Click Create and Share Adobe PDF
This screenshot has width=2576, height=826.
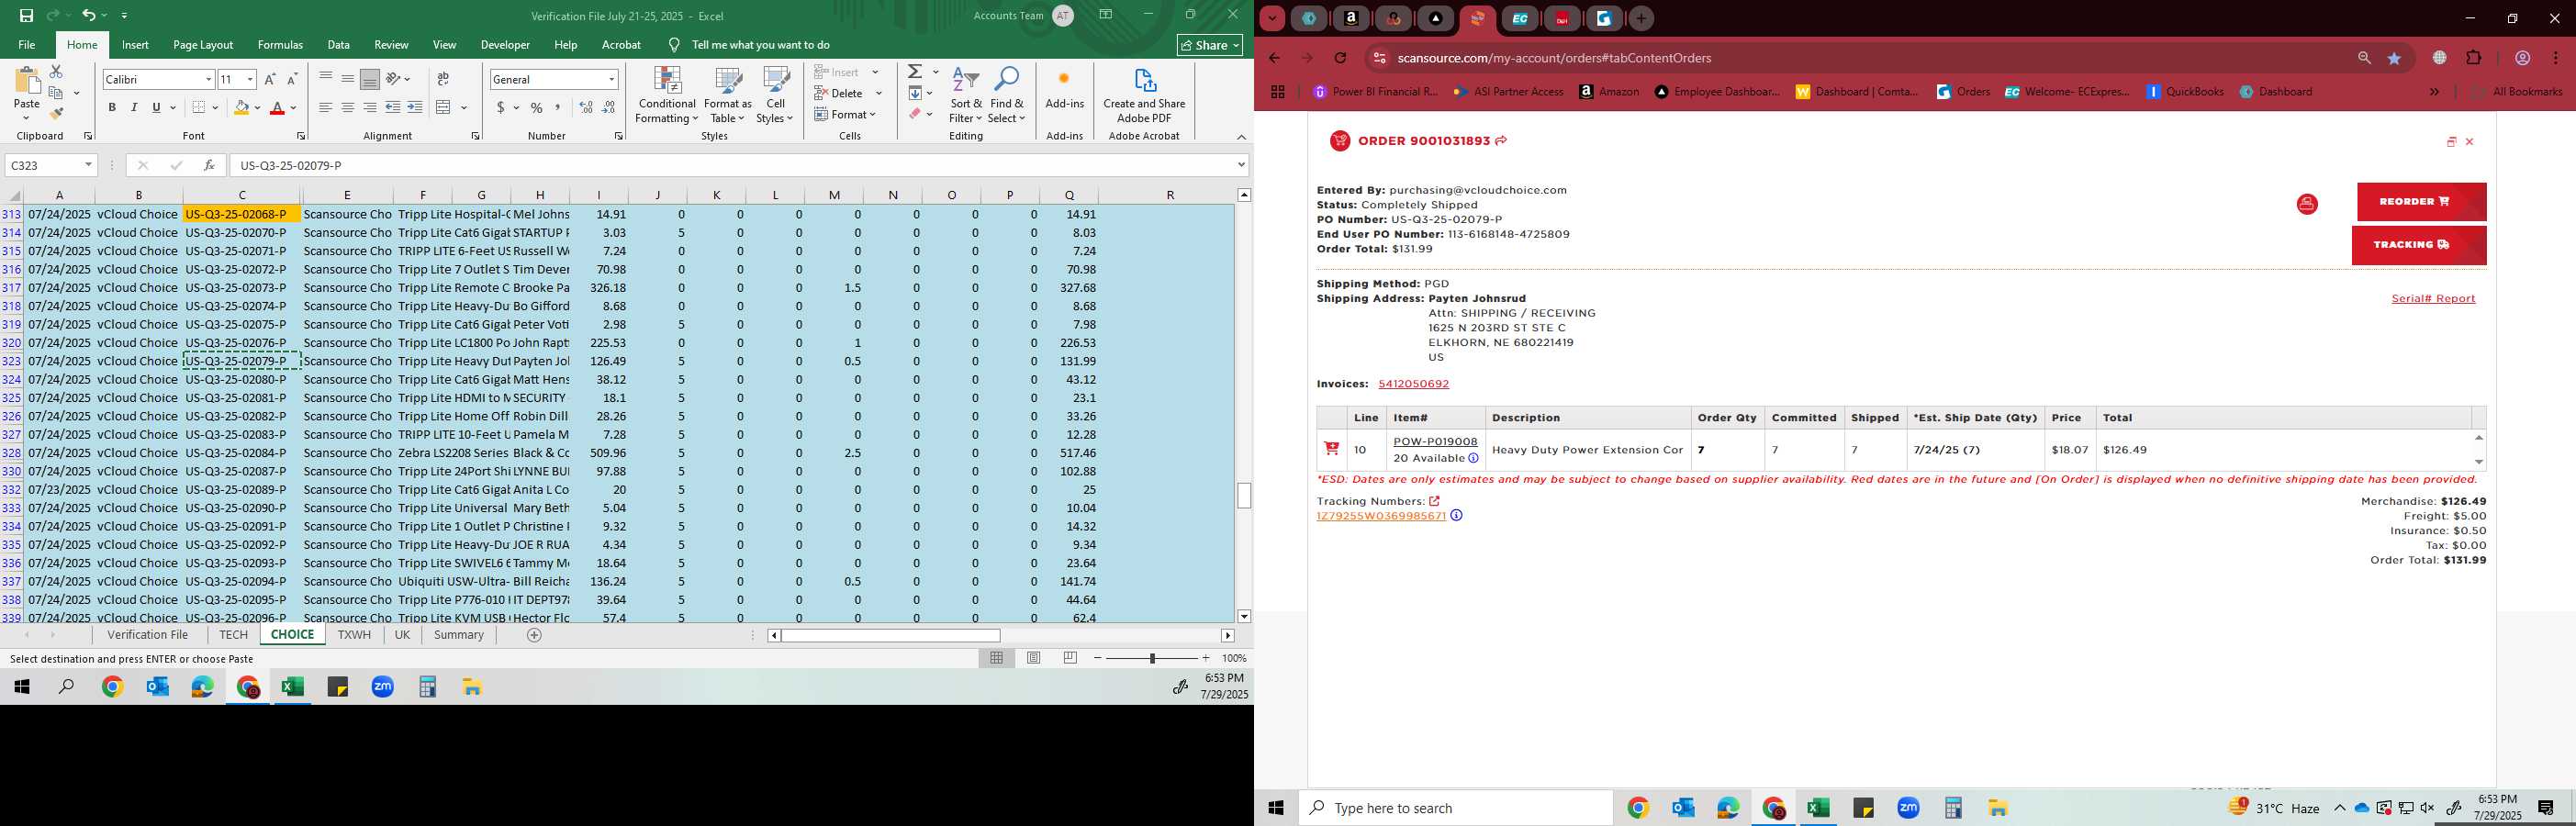(x=1144, y=95)
